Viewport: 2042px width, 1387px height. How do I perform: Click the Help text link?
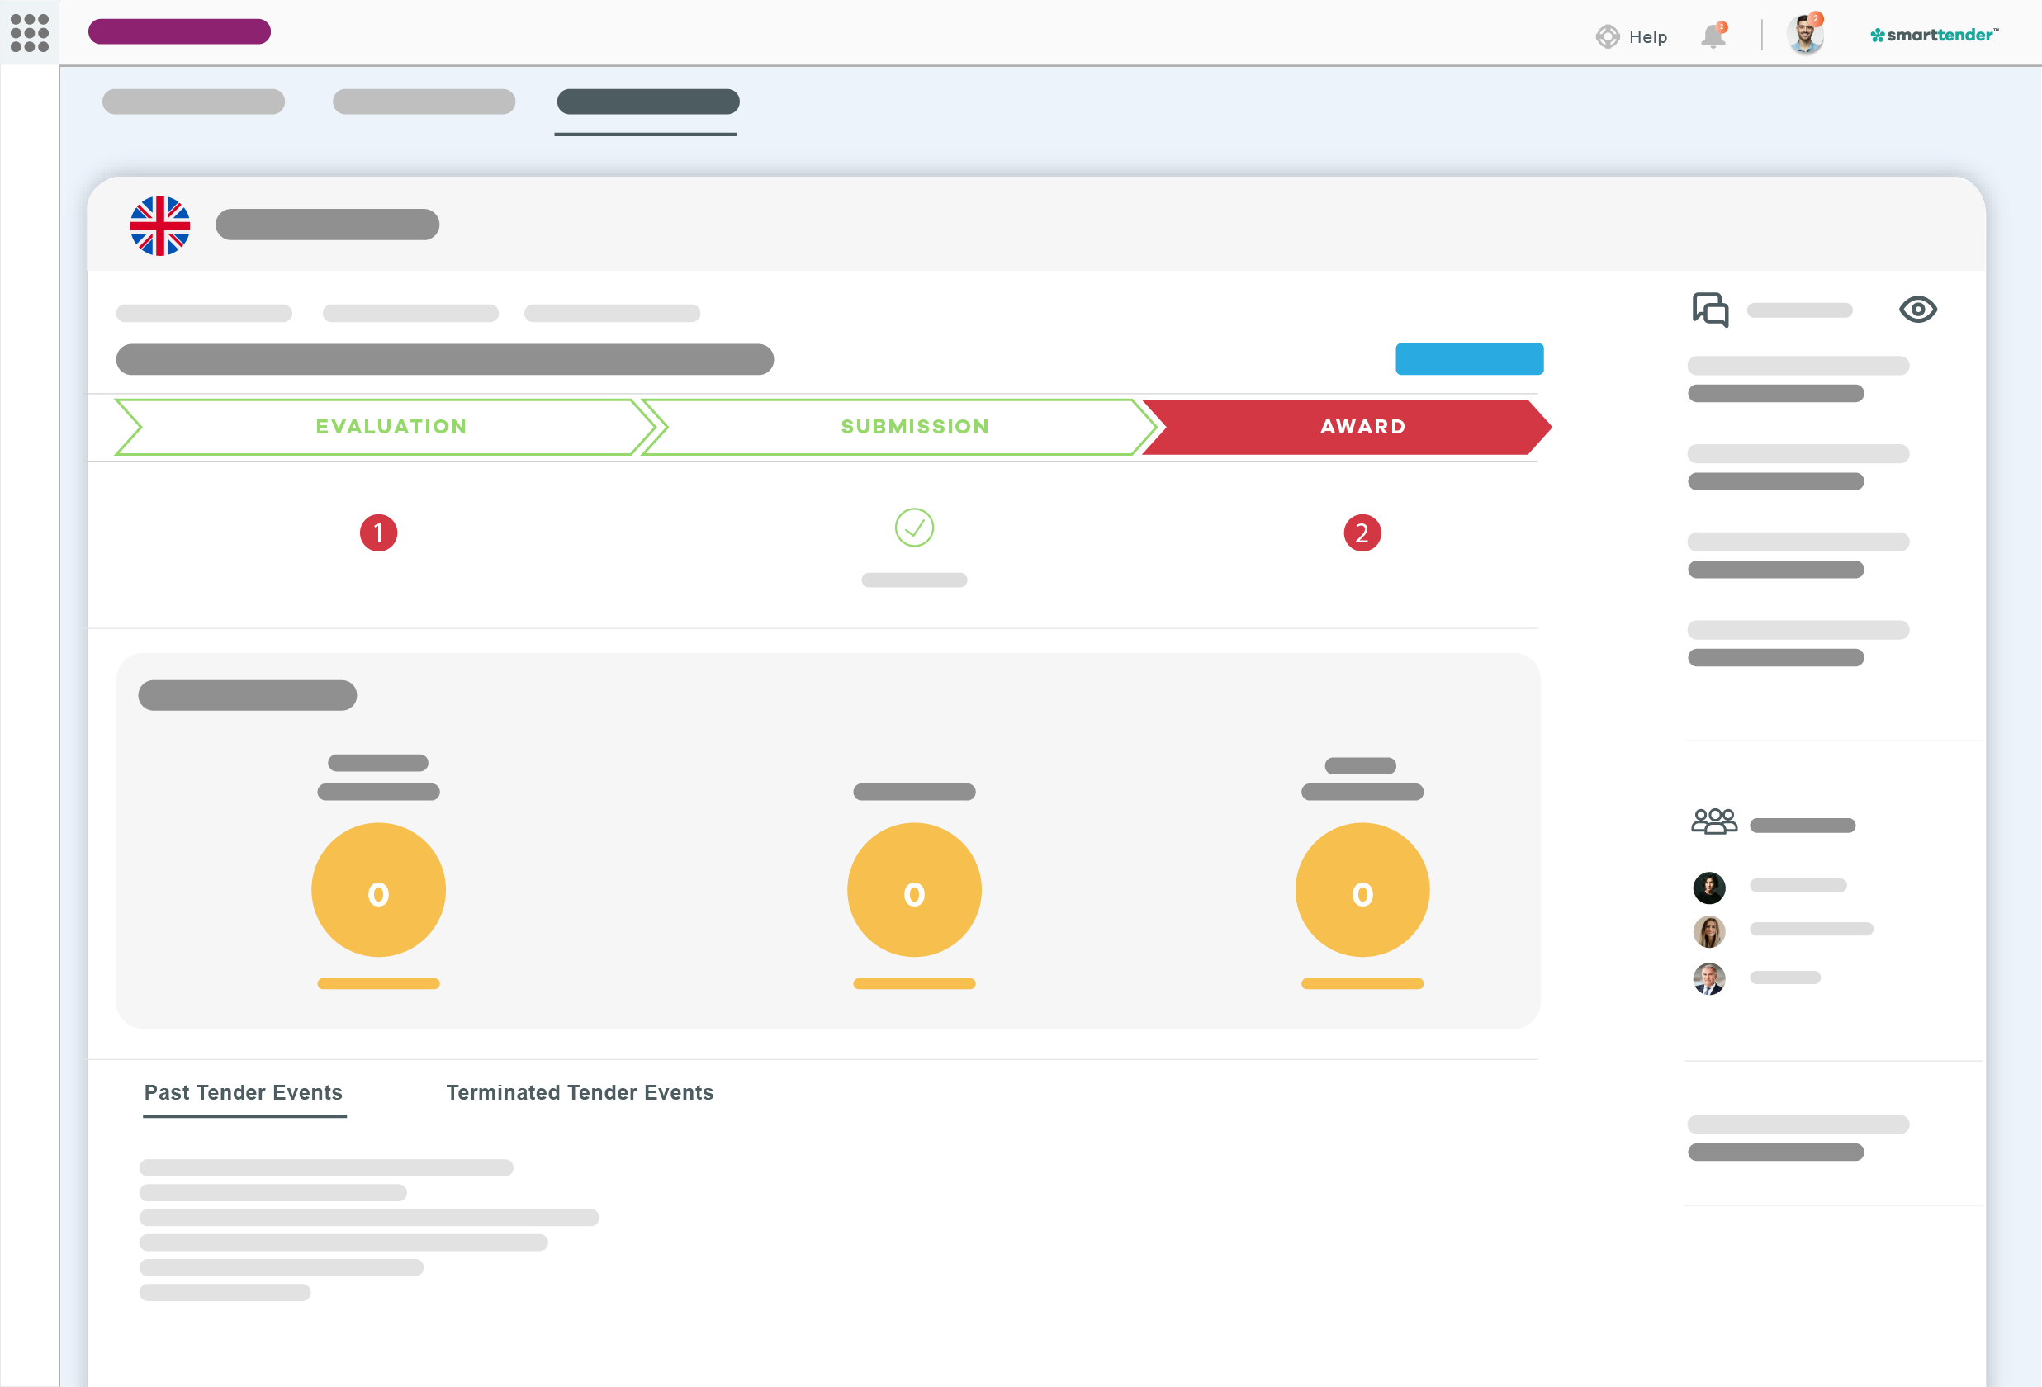1647,37
